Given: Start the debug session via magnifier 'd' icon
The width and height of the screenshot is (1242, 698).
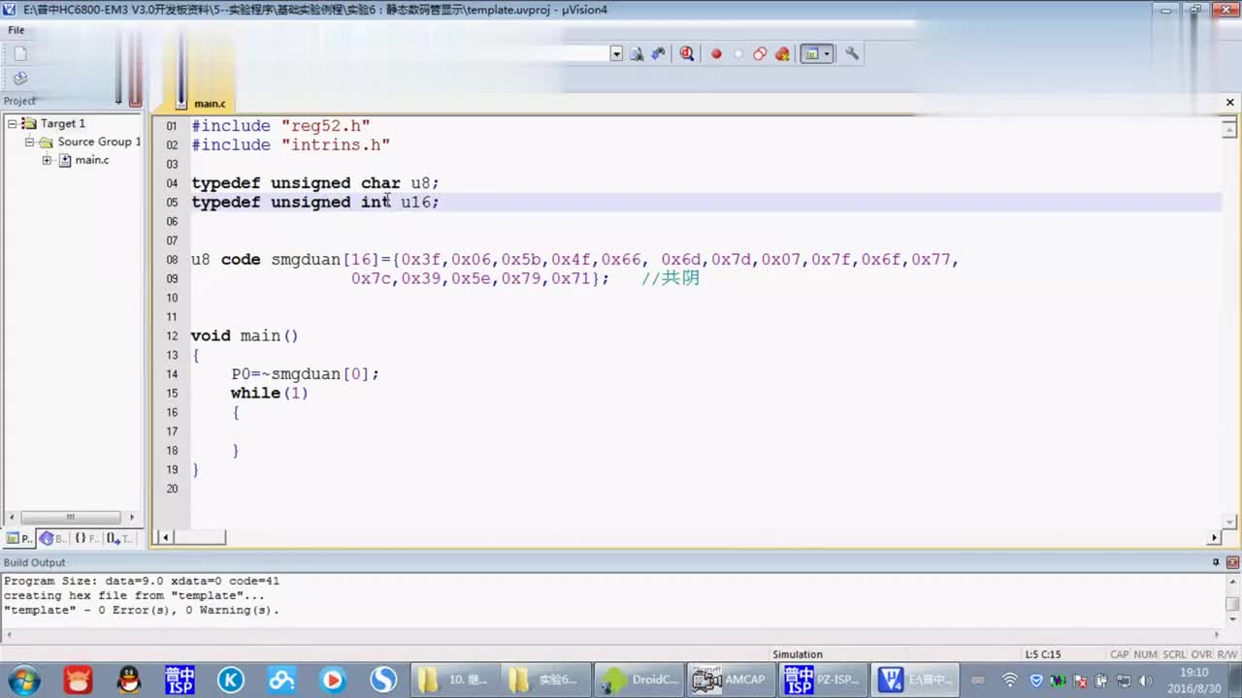Looking at the screenshot, I should (x=687, y=54).
